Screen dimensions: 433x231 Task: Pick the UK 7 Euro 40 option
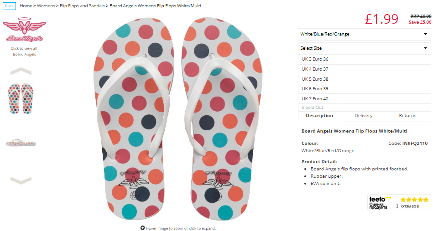click(x=364, y=99)
